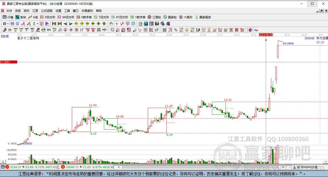
Task: Select the hand pan tool
Action: (x=111, y=24)
